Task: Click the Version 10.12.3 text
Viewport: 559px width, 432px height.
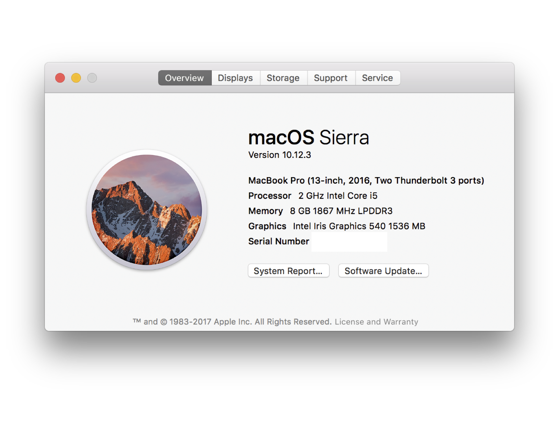Action: click(279, 155)
